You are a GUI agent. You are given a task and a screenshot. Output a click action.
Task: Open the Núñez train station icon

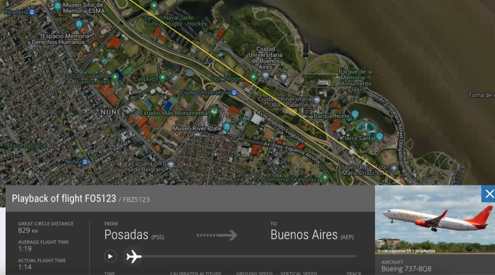coord(85,162)
